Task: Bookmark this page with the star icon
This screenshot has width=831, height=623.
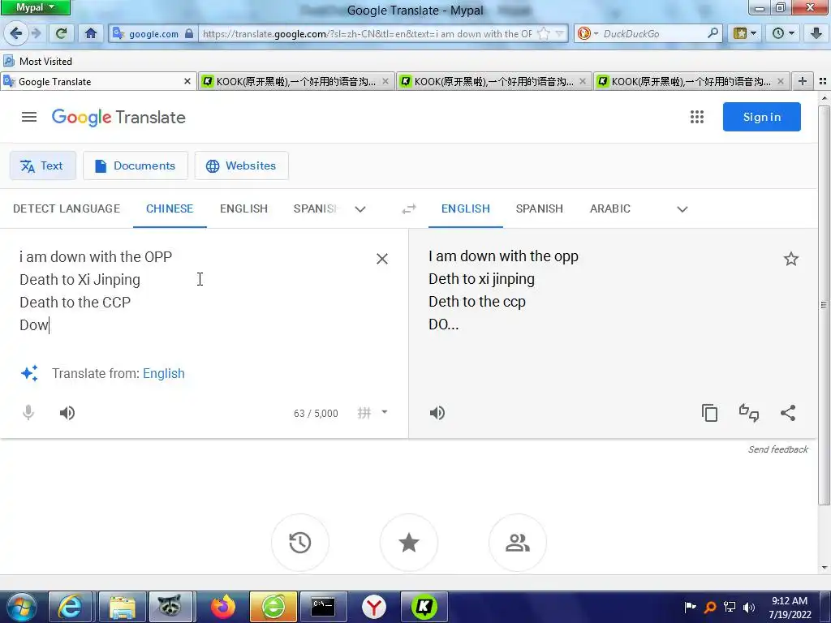Action: coord(543,33)
